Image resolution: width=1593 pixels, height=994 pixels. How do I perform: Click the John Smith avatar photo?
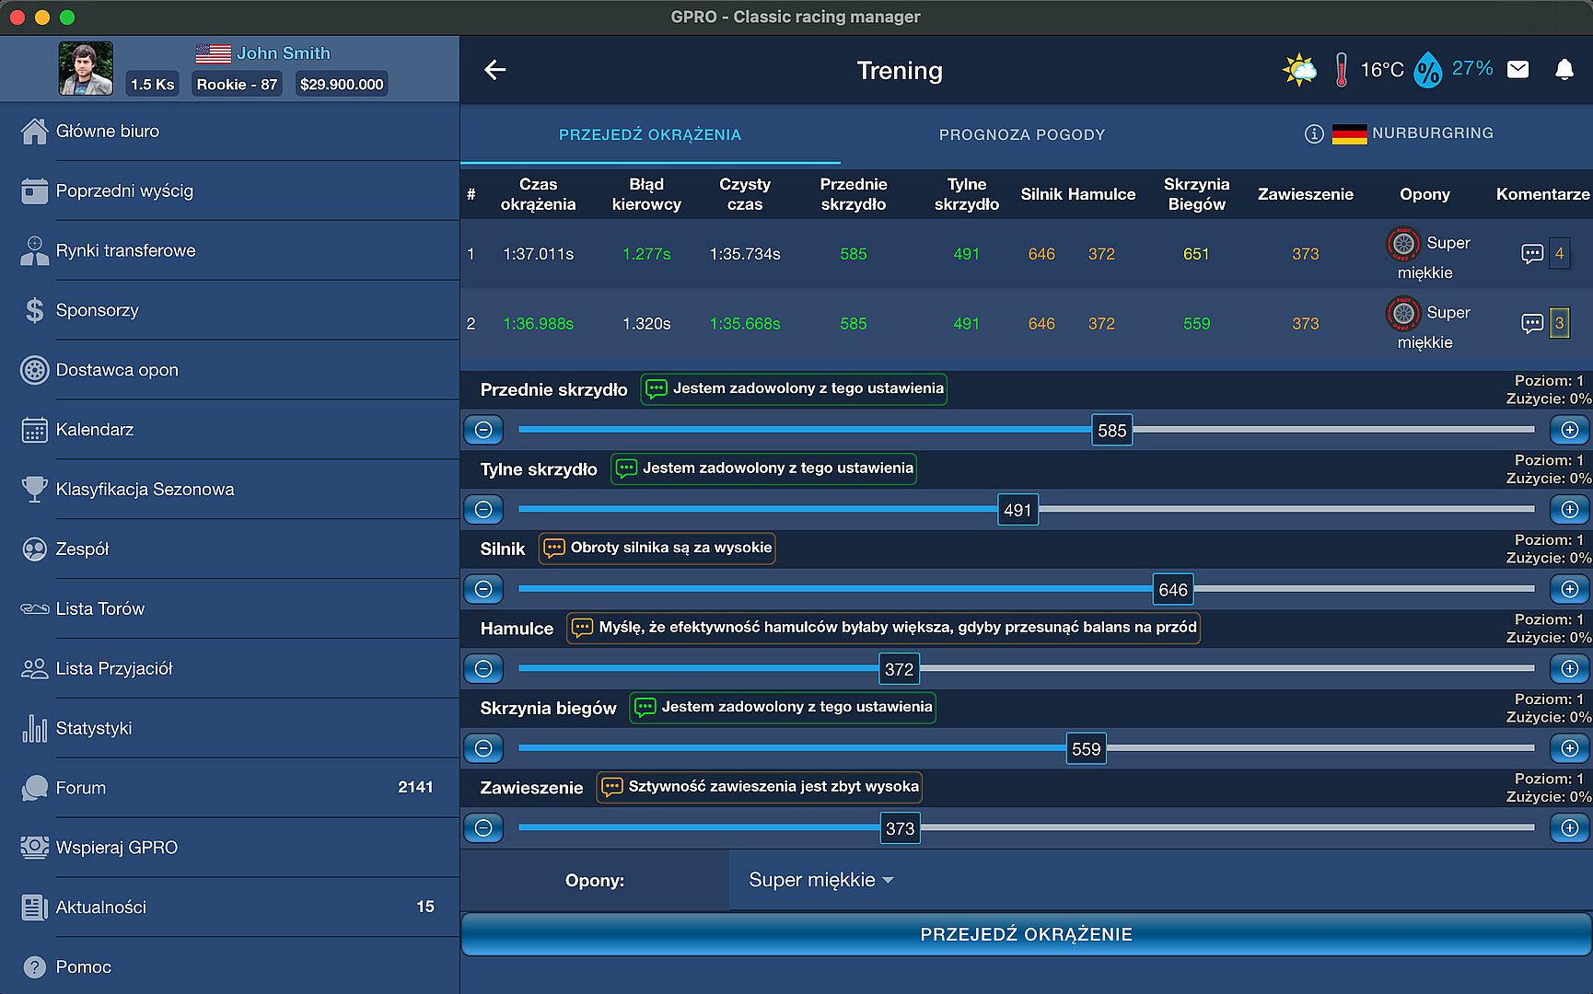[86, 68]
